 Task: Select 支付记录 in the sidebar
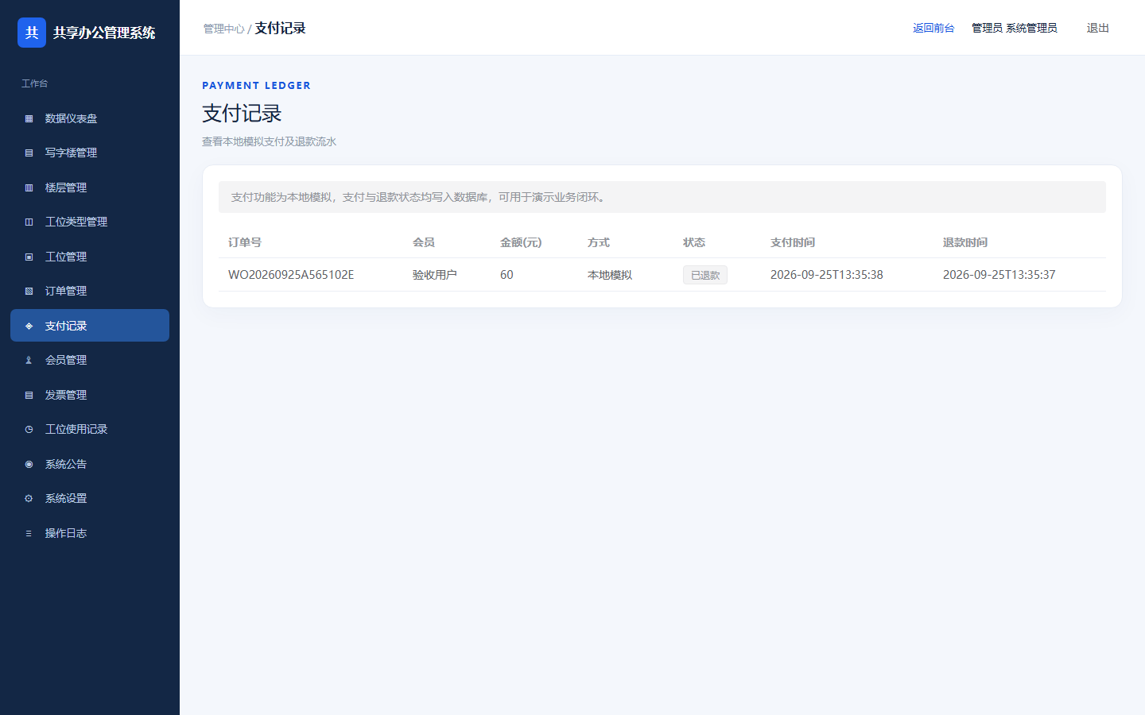coord(90,326)
